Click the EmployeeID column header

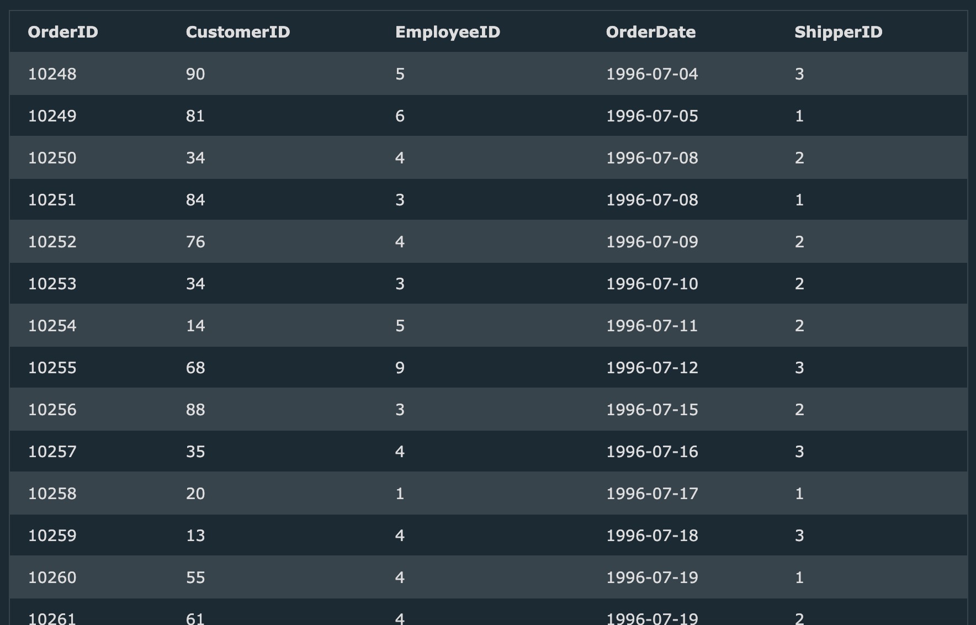[x=446, y=32]
